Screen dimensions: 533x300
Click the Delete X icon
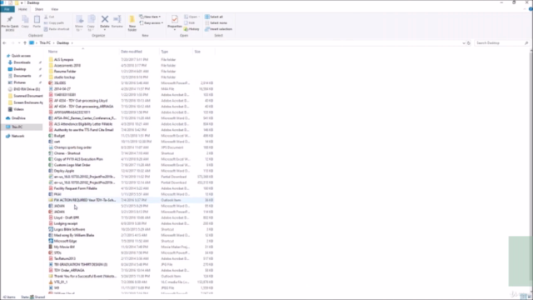click(105, 19)
